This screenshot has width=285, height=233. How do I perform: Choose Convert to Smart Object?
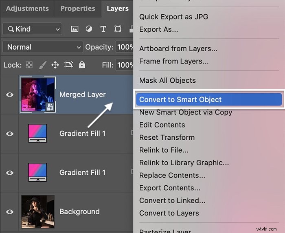[209, 99]
